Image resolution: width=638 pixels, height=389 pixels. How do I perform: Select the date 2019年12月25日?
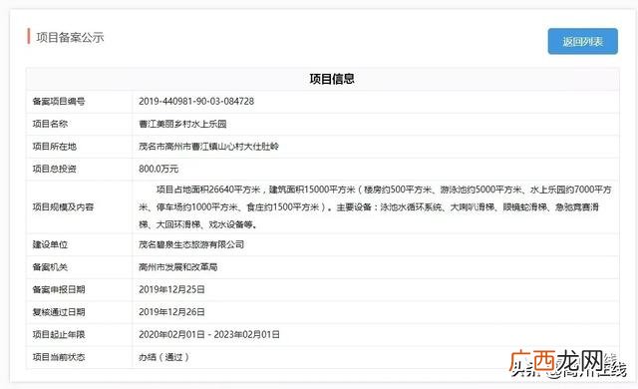click(171, 289)
